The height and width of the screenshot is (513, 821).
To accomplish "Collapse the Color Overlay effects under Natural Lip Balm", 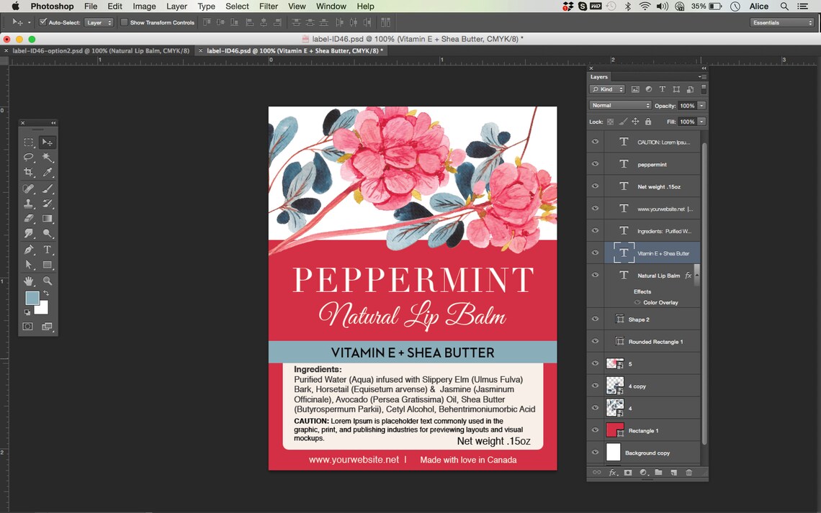I will (696, 275).
